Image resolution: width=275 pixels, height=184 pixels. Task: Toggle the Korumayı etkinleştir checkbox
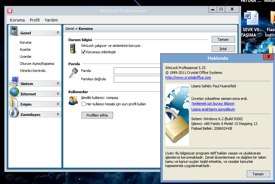point(83,52)
